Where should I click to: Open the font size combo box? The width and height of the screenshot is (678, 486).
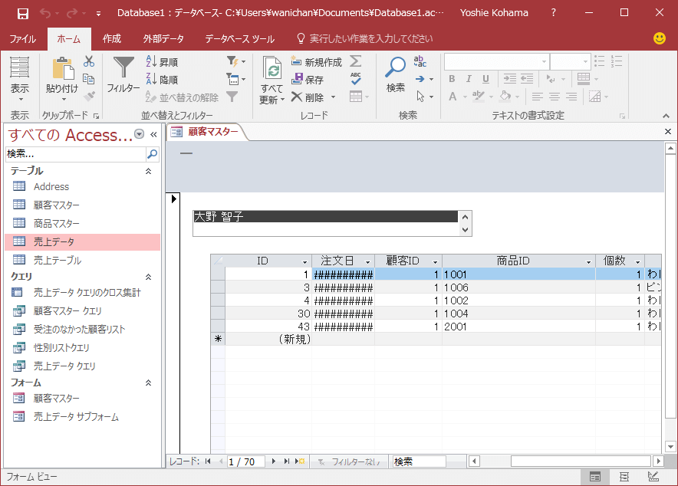(570, 62)
